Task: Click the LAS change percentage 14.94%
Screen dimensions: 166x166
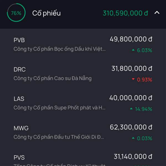Action: 144,109
